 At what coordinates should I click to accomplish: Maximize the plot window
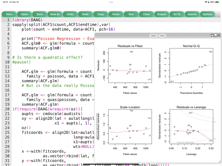click(x=212, y=35)
